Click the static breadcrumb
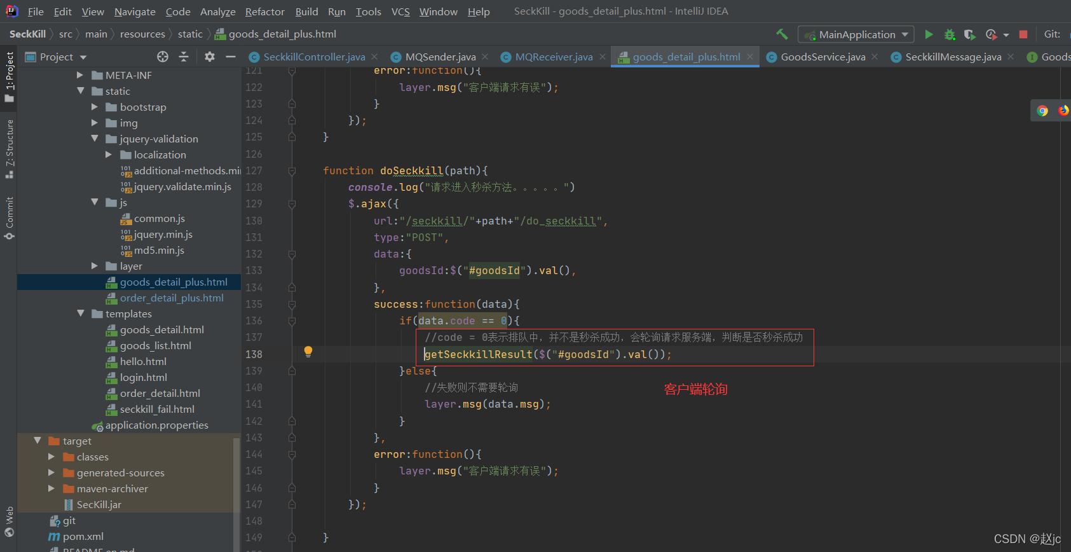Image resolution: width=1071 pixels, height=552 pixels. pyautogui.click(x=190, y=34)
